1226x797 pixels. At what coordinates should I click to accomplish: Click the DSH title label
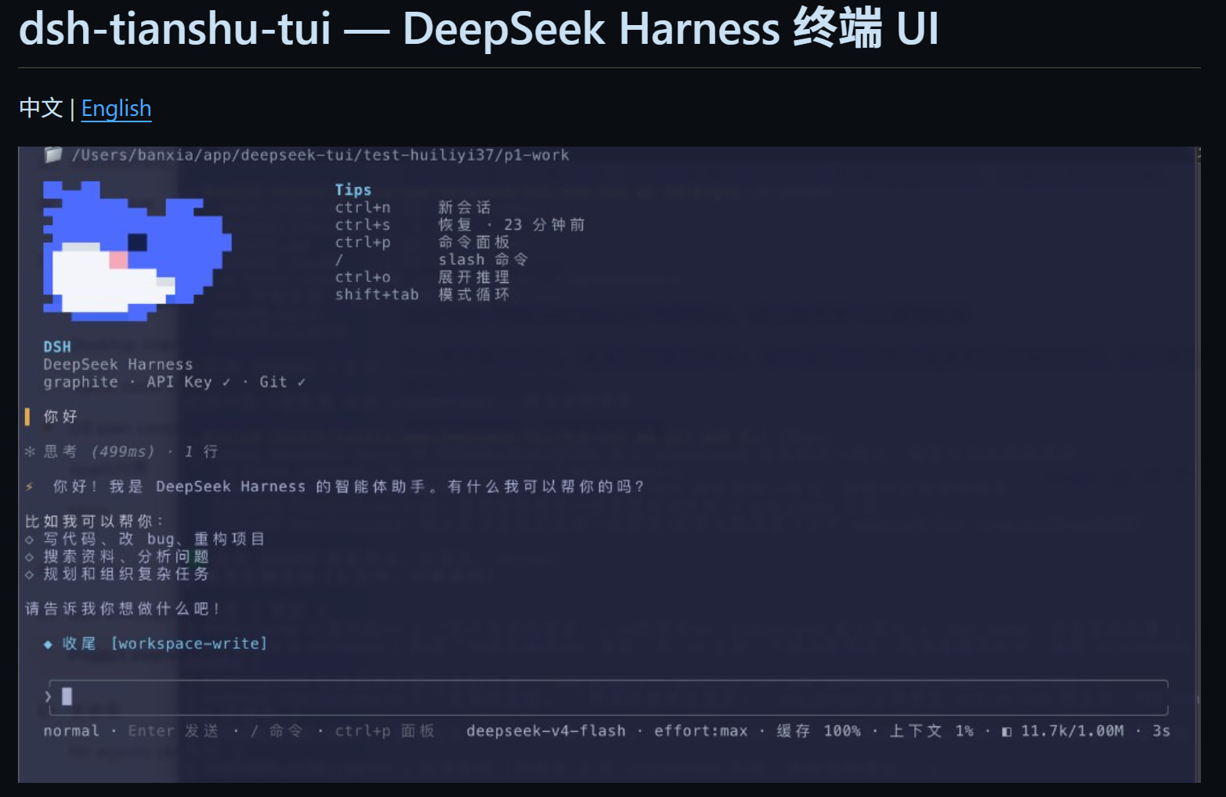[x=57, y=346]
